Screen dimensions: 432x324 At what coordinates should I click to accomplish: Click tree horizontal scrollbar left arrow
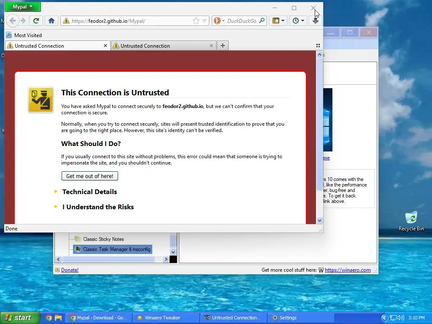click(x=58, y=259)
